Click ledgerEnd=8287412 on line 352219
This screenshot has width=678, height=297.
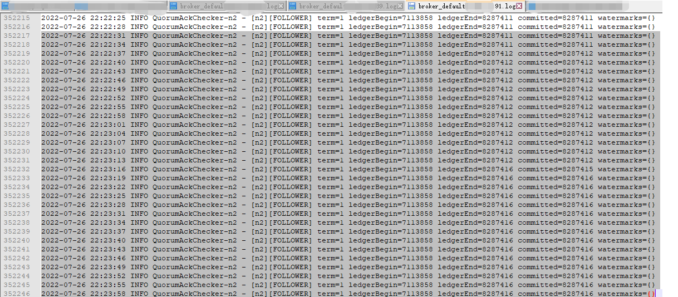point(475,53)
